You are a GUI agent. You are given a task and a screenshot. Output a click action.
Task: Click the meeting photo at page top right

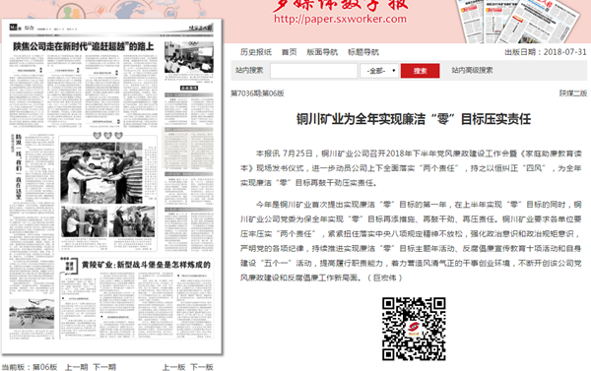(x=189, y=57)
